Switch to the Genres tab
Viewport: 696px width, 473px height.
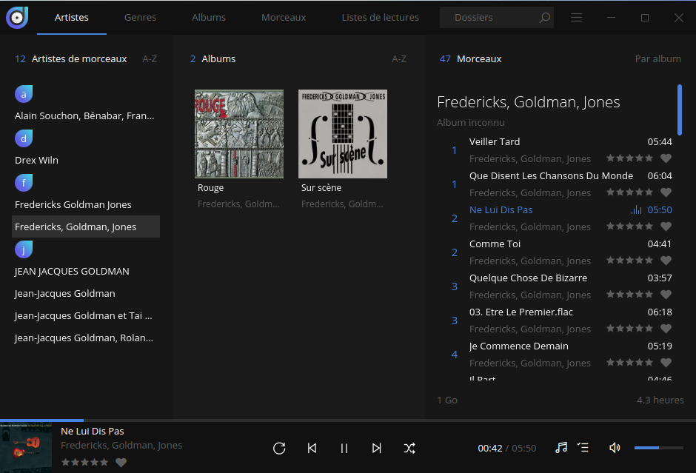(x=140, y=18)
